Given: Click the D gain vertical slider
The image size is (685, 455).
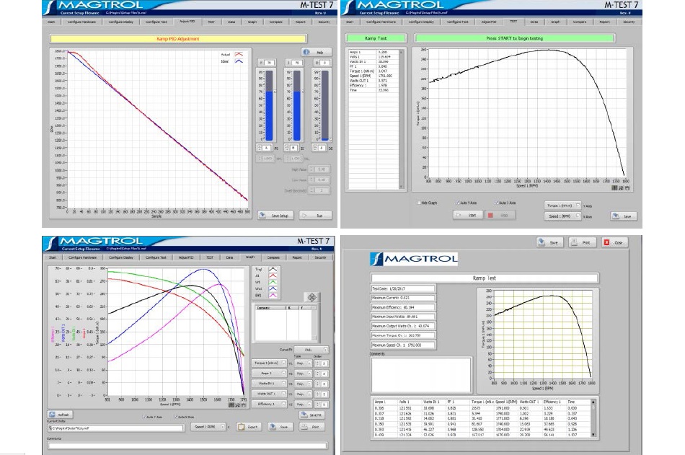Looking at the screenshot, I should coord(325,105).
